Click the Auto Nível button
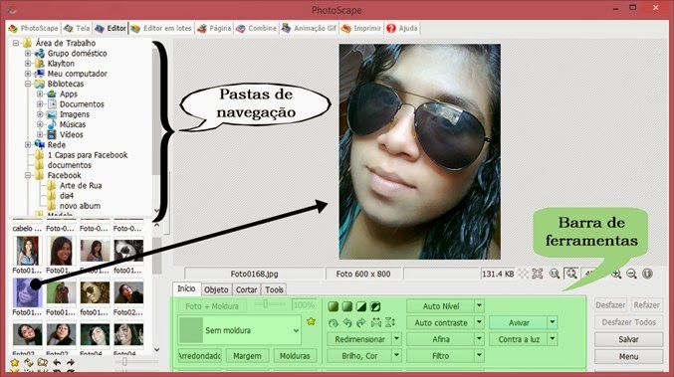Image resolution: width=674 pixels, height=377 pixels. coord(441,306)
